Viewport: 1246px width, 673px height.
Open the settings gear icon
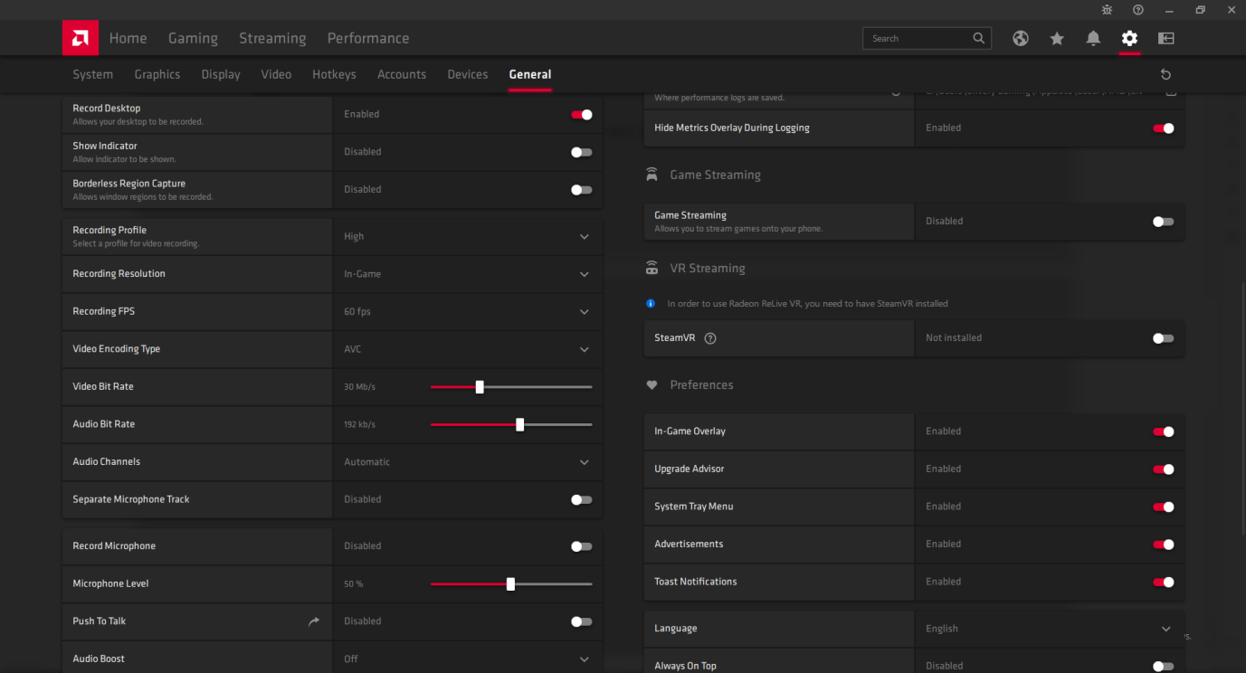[1129, 38]
